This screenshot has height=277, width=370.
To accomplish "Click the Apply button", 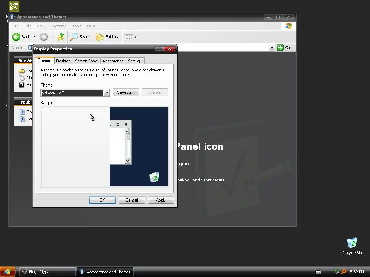I will coord(161,200).
